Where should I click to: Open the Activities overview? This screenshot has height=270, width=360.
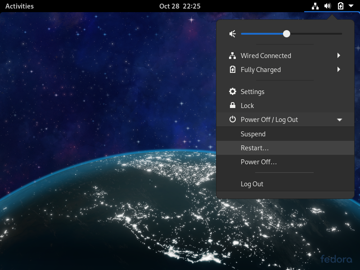[x=19, y=6]
